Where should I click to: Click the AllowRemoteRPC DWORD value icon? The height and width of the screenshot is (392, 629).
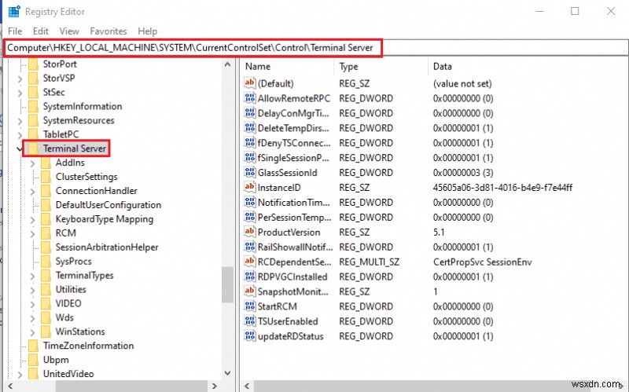pos(249,98)
